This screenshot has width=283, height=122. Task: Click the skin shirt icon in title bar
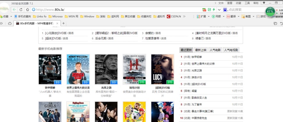tap(264, 3)
